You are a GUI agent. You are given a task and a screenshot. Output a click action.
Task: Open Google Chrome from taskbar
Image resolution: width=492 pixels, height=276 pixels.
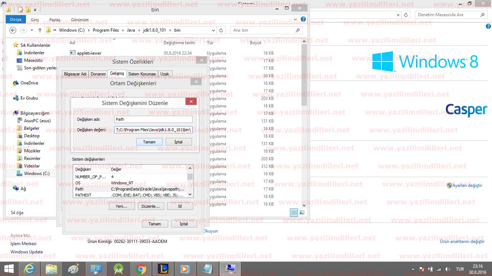pos(141,269)
